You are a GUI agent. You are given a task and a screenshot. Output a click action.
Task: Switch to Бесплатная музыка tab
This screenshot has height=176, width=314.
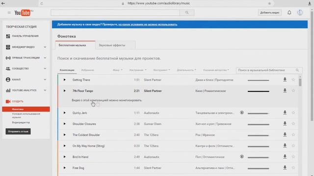(x=76, y=45)
